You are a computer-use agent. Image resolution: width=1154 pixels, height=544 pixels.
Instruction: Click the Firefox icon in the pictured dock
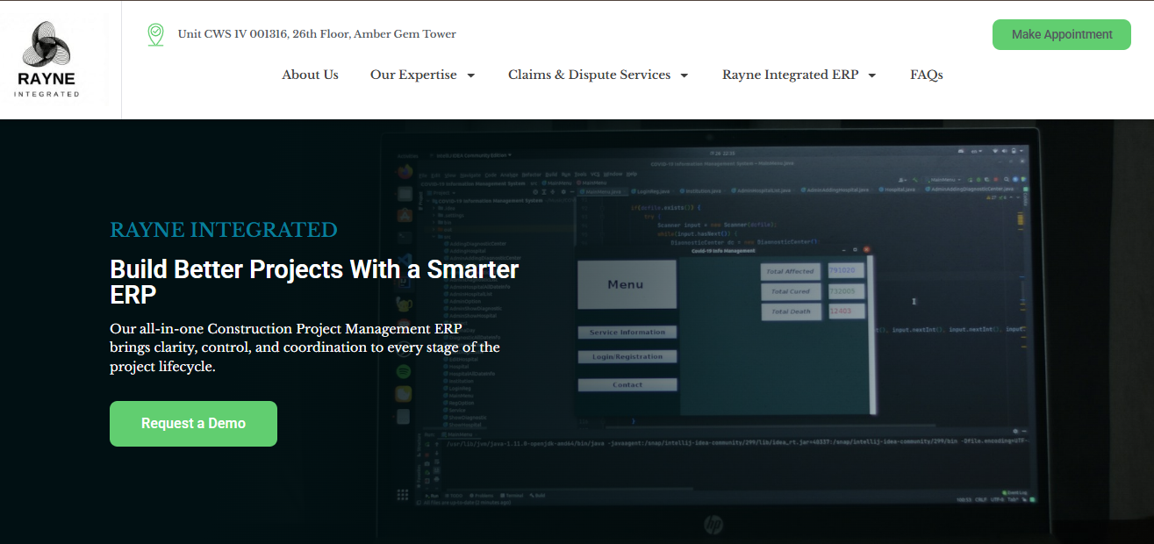coord(405,171)
